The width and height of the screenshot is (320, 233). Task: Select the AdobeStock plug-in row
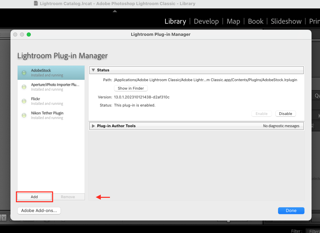(51, 73)
